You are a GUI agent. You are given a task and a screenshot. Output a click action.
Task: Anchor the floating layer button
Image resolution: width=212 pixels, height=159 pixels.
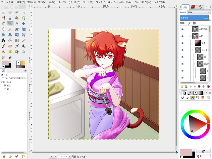point(203,86)
